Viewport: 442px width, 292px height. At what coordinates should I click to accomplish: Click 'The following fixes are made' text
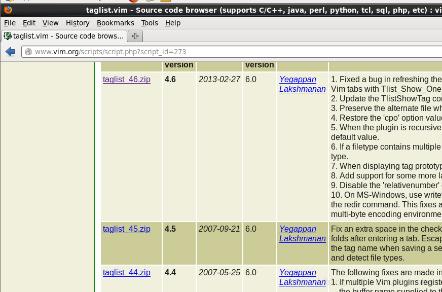(x=386, y=273)
